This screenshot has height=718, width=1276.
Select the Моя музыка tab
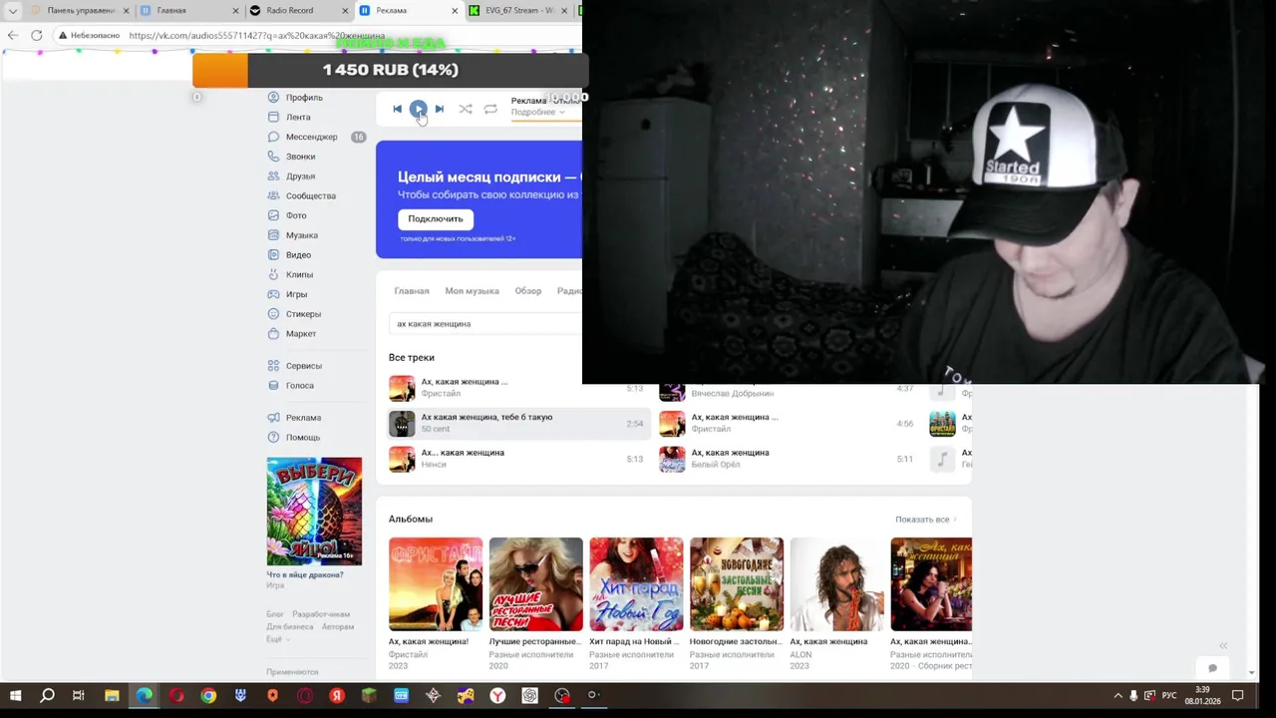point(472,291)
